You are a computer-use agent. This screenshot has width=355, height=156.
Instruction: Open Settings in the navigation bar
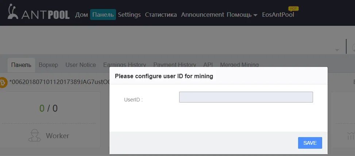coord(129,15)
